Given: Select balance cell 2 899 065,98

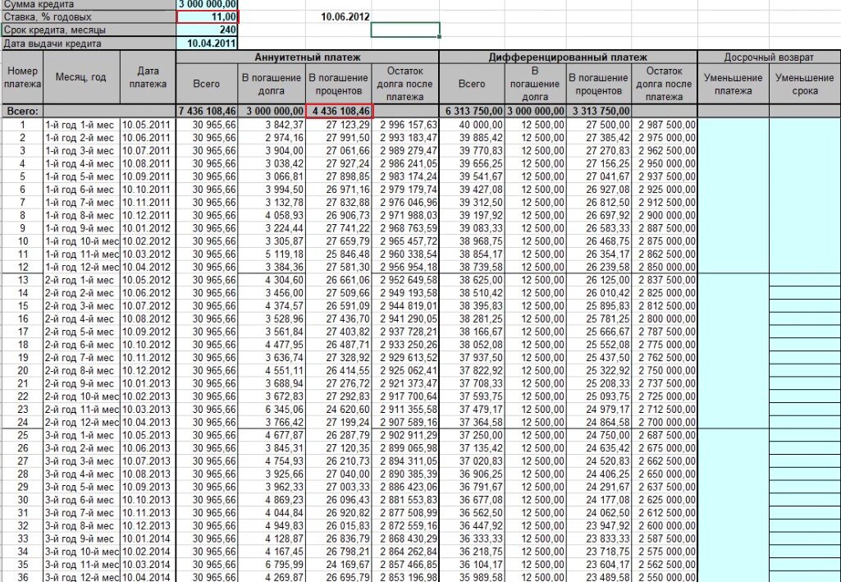Looking at the screenshot, I should pyautogui.click(x=405, y=448).
